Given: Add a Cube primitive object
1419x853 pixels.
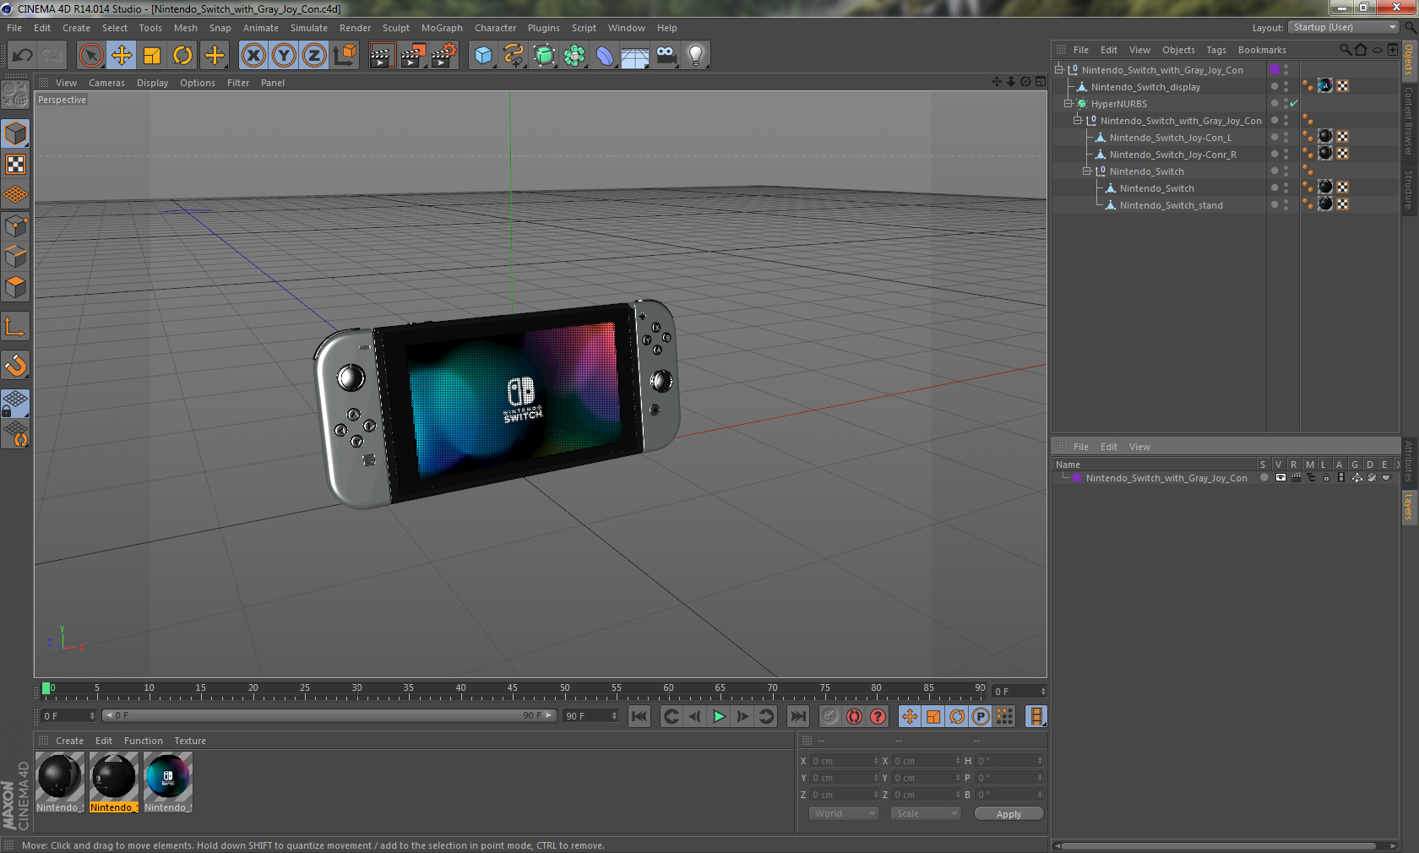Looking at the screenshot, I should (x=483, y=56).
